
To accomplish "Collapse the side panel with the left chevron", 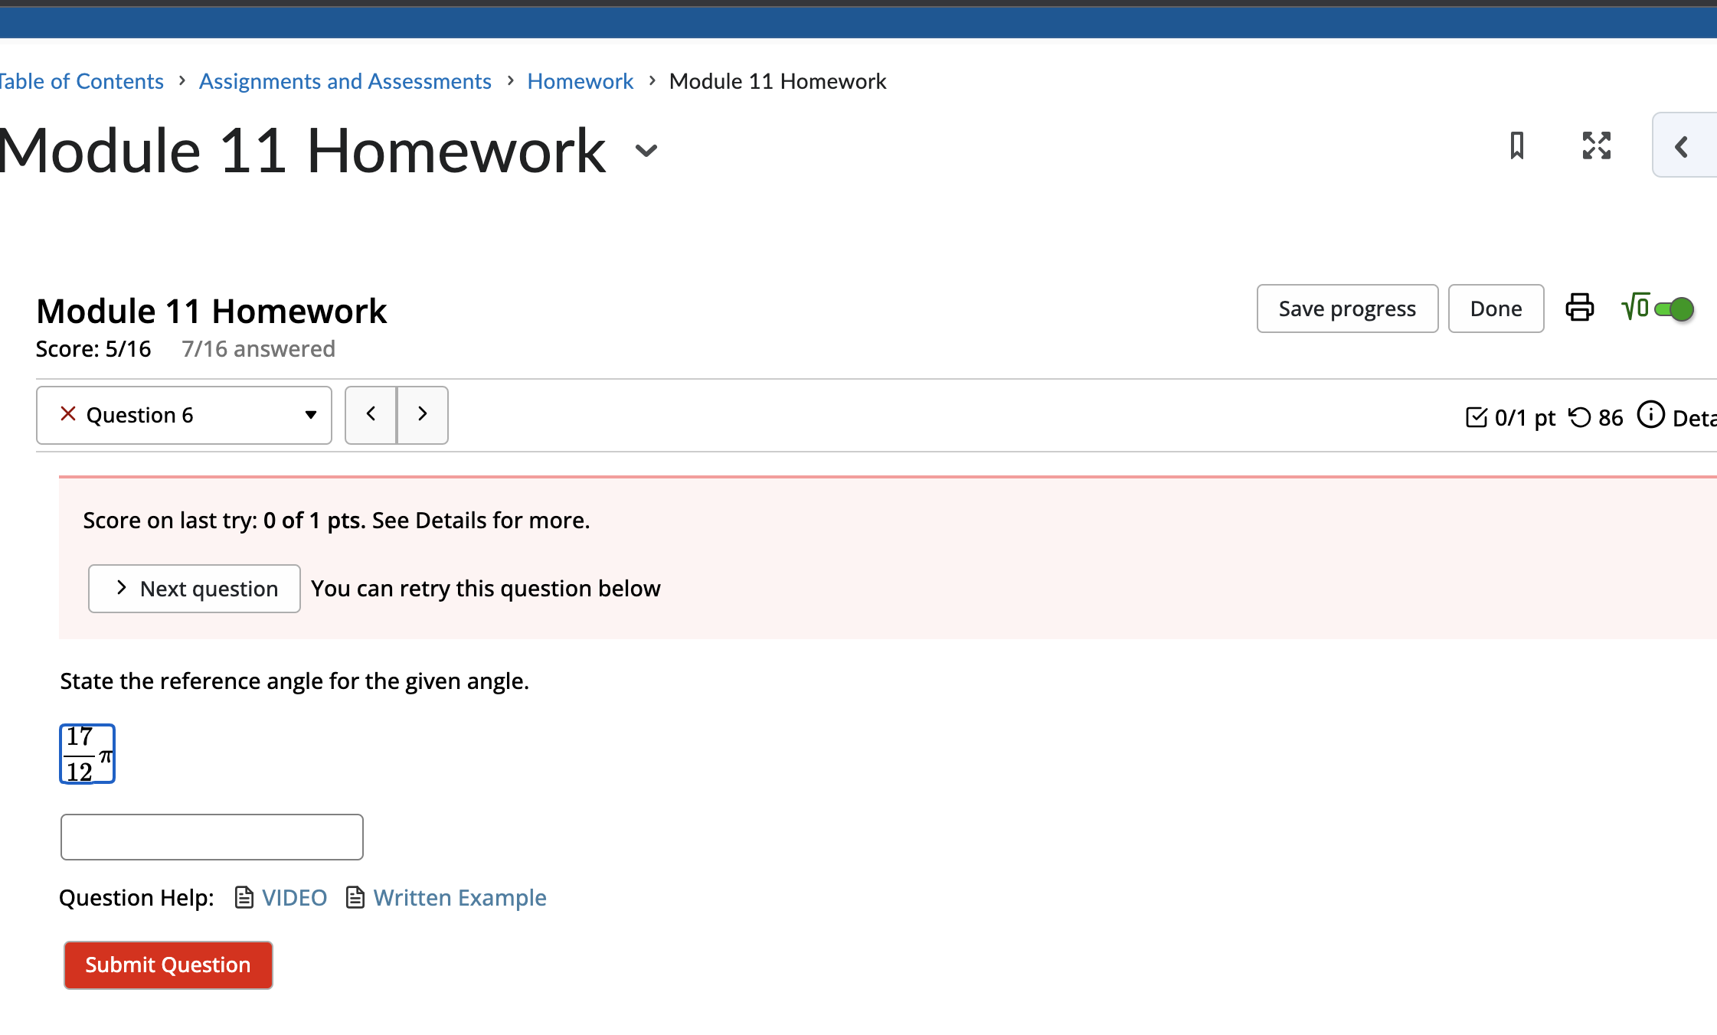I will pyautogui.click(x=1683, y=145).
